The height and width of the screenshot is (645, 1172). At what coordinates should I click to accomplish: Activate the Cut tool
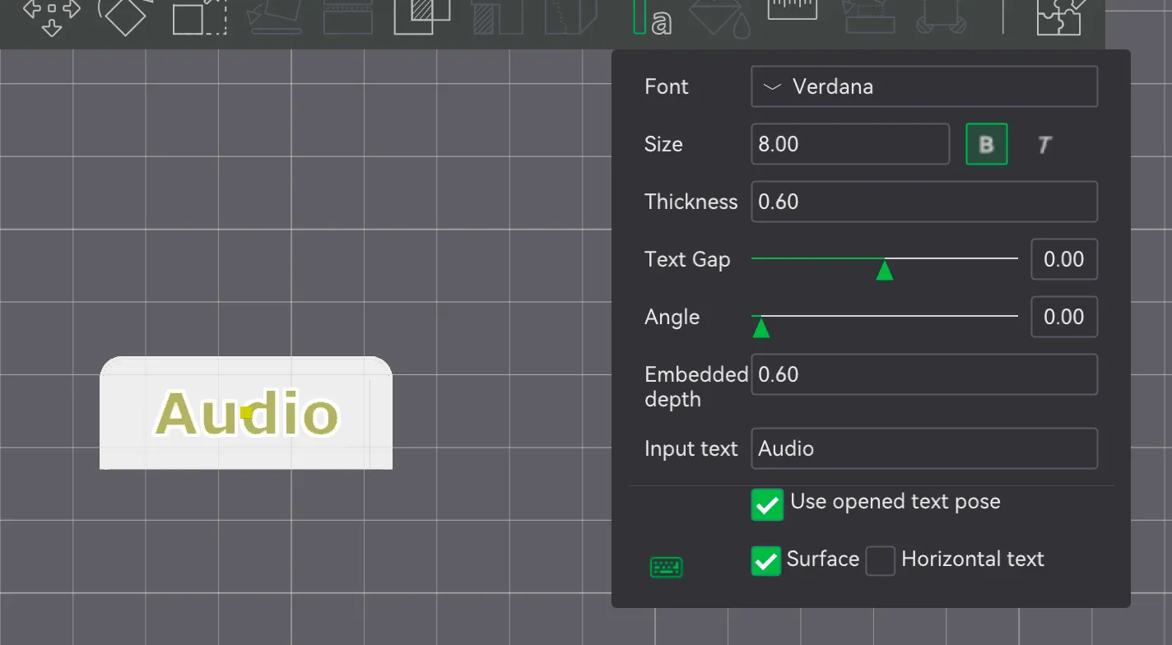[348, 16]
